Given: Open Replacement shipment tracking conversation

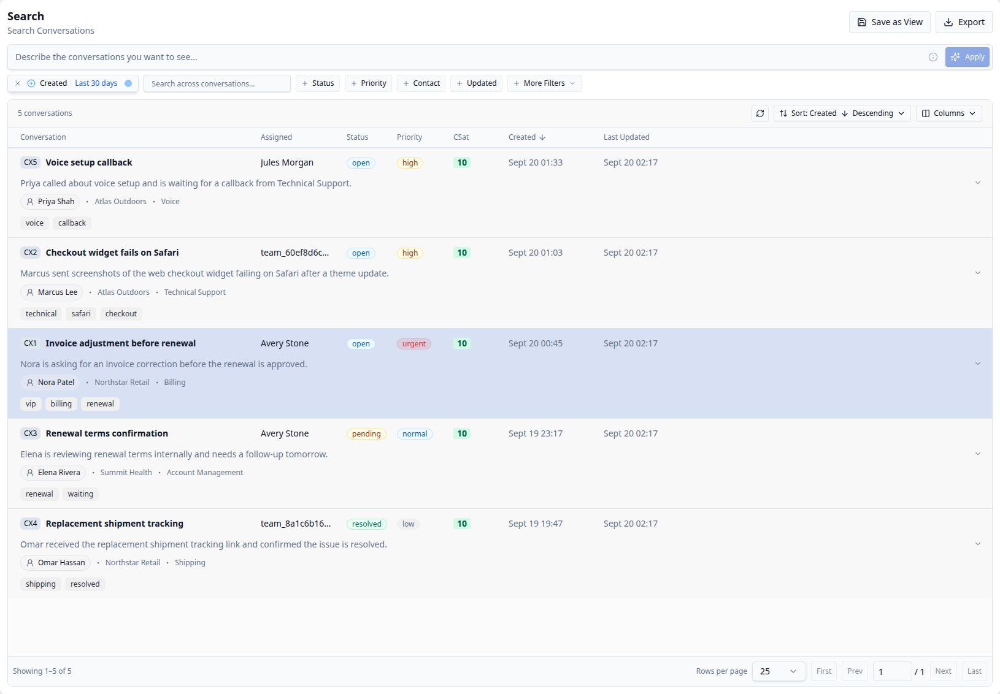Looking at the screenshot, I should 115,524.
